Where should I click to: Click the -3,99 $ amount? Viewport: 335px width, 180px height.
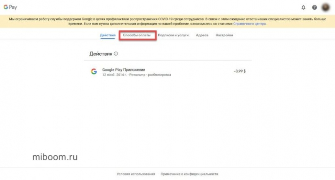(240, 71)
